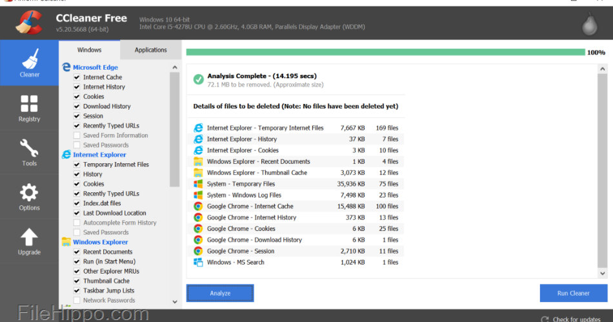This screenshot has height=322, width=613.
Task: Click results pane scroll up arrow
Action: pyautogui.click(x=603, y=69)
